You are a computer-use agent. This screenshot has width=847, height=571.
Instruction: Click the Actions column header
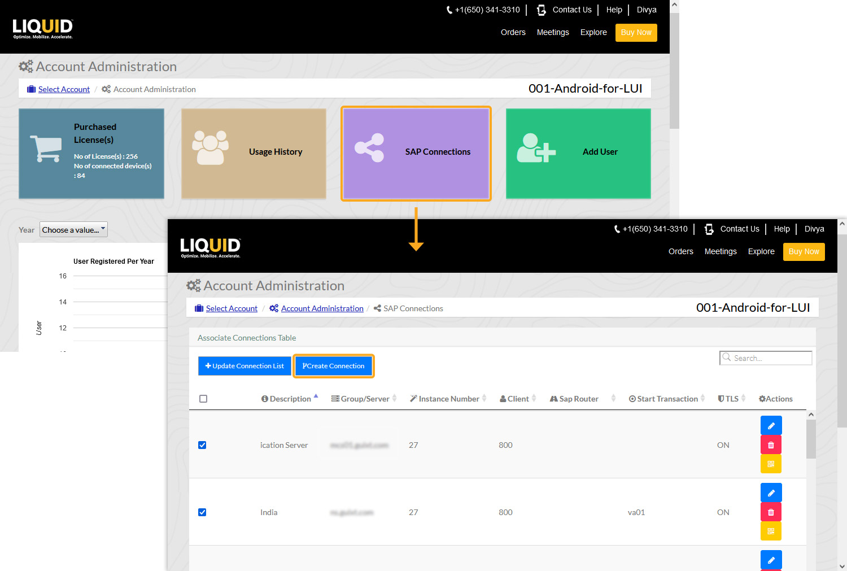click(x=776, y=399)
